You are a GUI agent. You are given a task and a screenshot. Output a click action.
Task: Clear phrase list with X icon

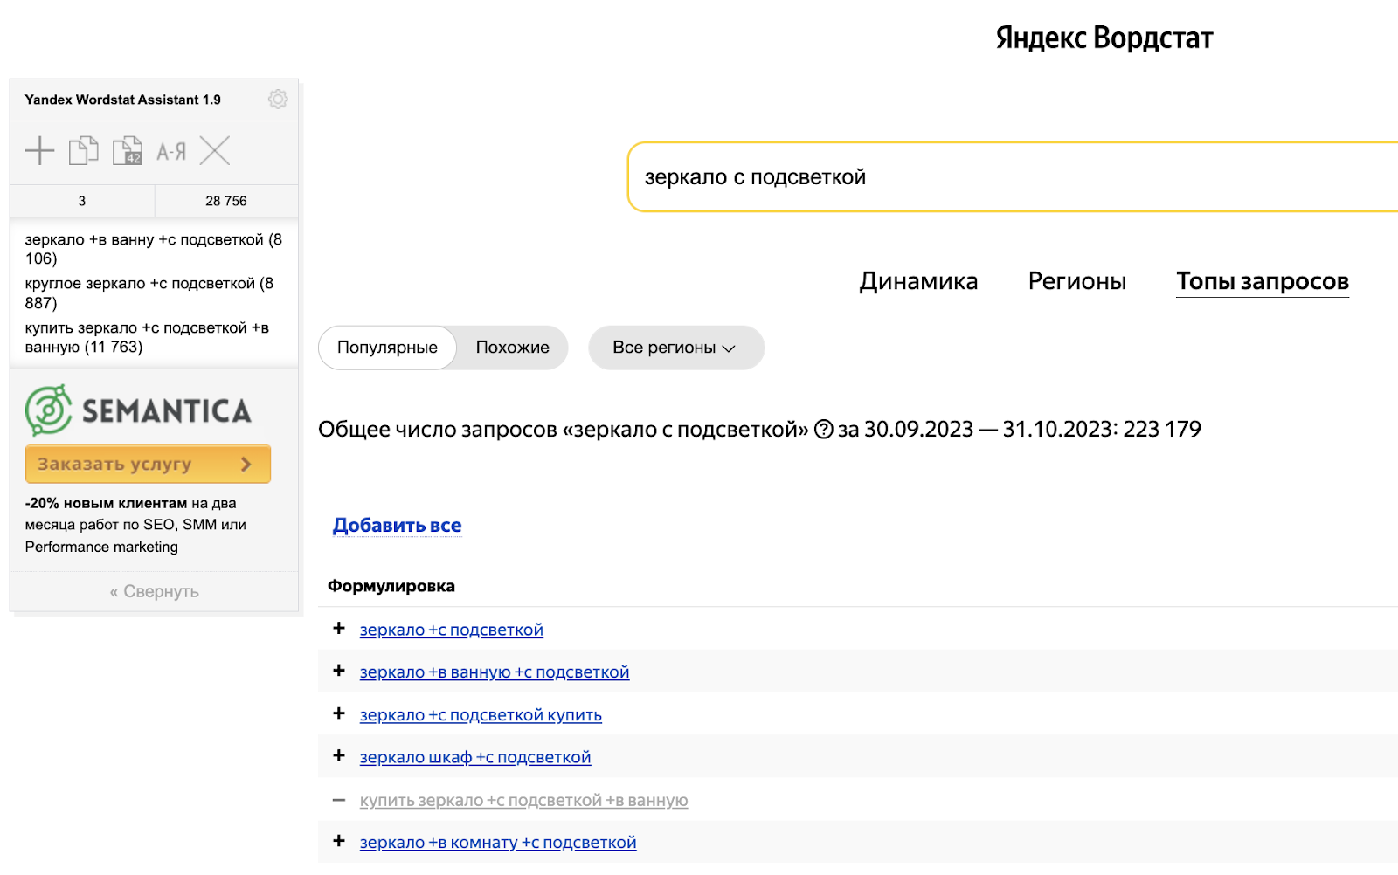point(215,151)
